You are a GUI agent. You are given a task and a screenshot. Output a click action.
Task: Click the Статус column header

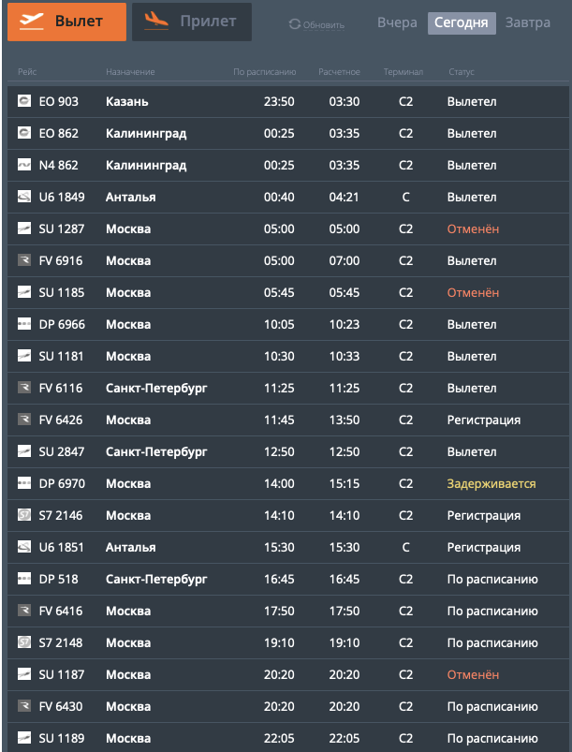462,72
